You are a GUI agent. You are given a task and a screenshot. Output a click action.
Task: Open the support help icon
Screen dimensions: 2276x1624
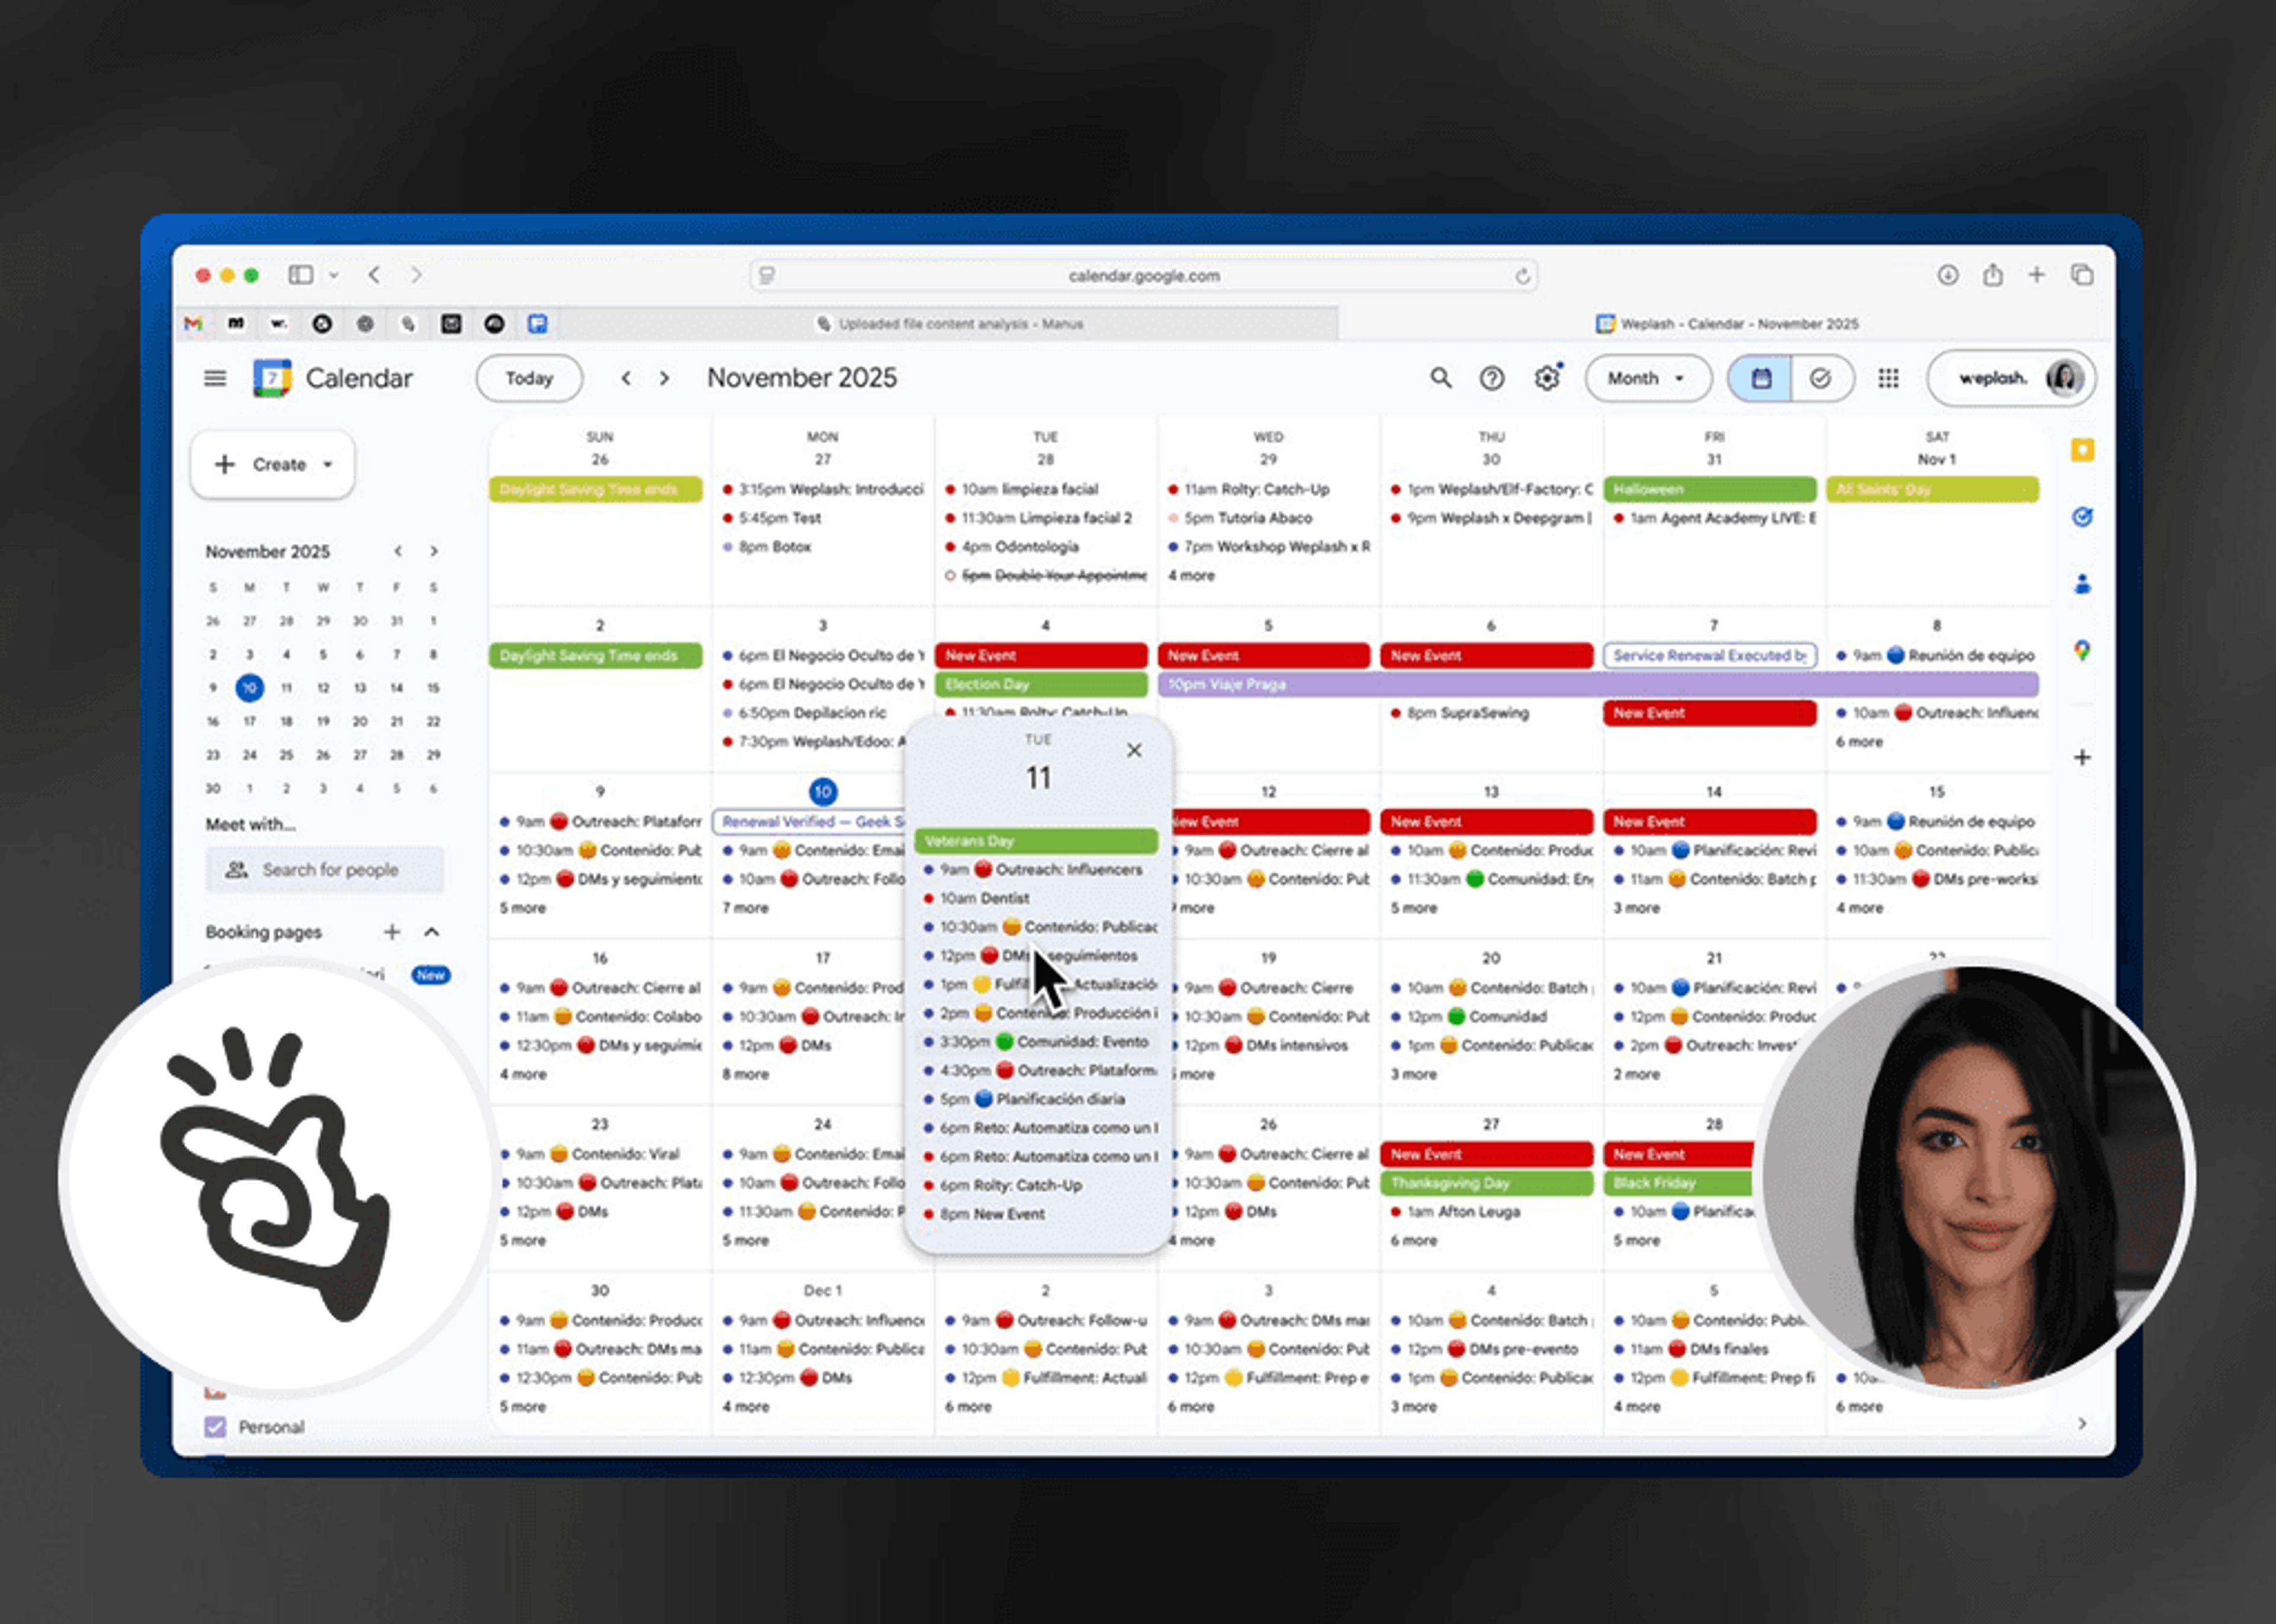1492,378
